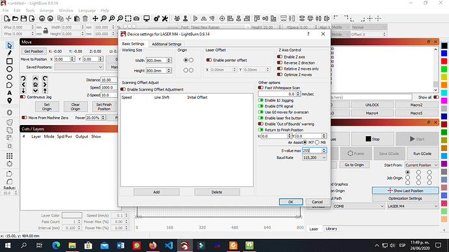Open the Help question mark in dialog
The image size is (449, 252).
[x=308, y=34]
